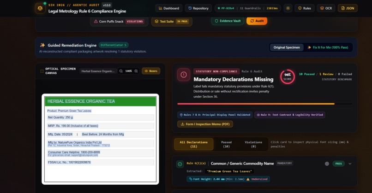Run the Audit button
372x193 pixels.
[257, 21]
